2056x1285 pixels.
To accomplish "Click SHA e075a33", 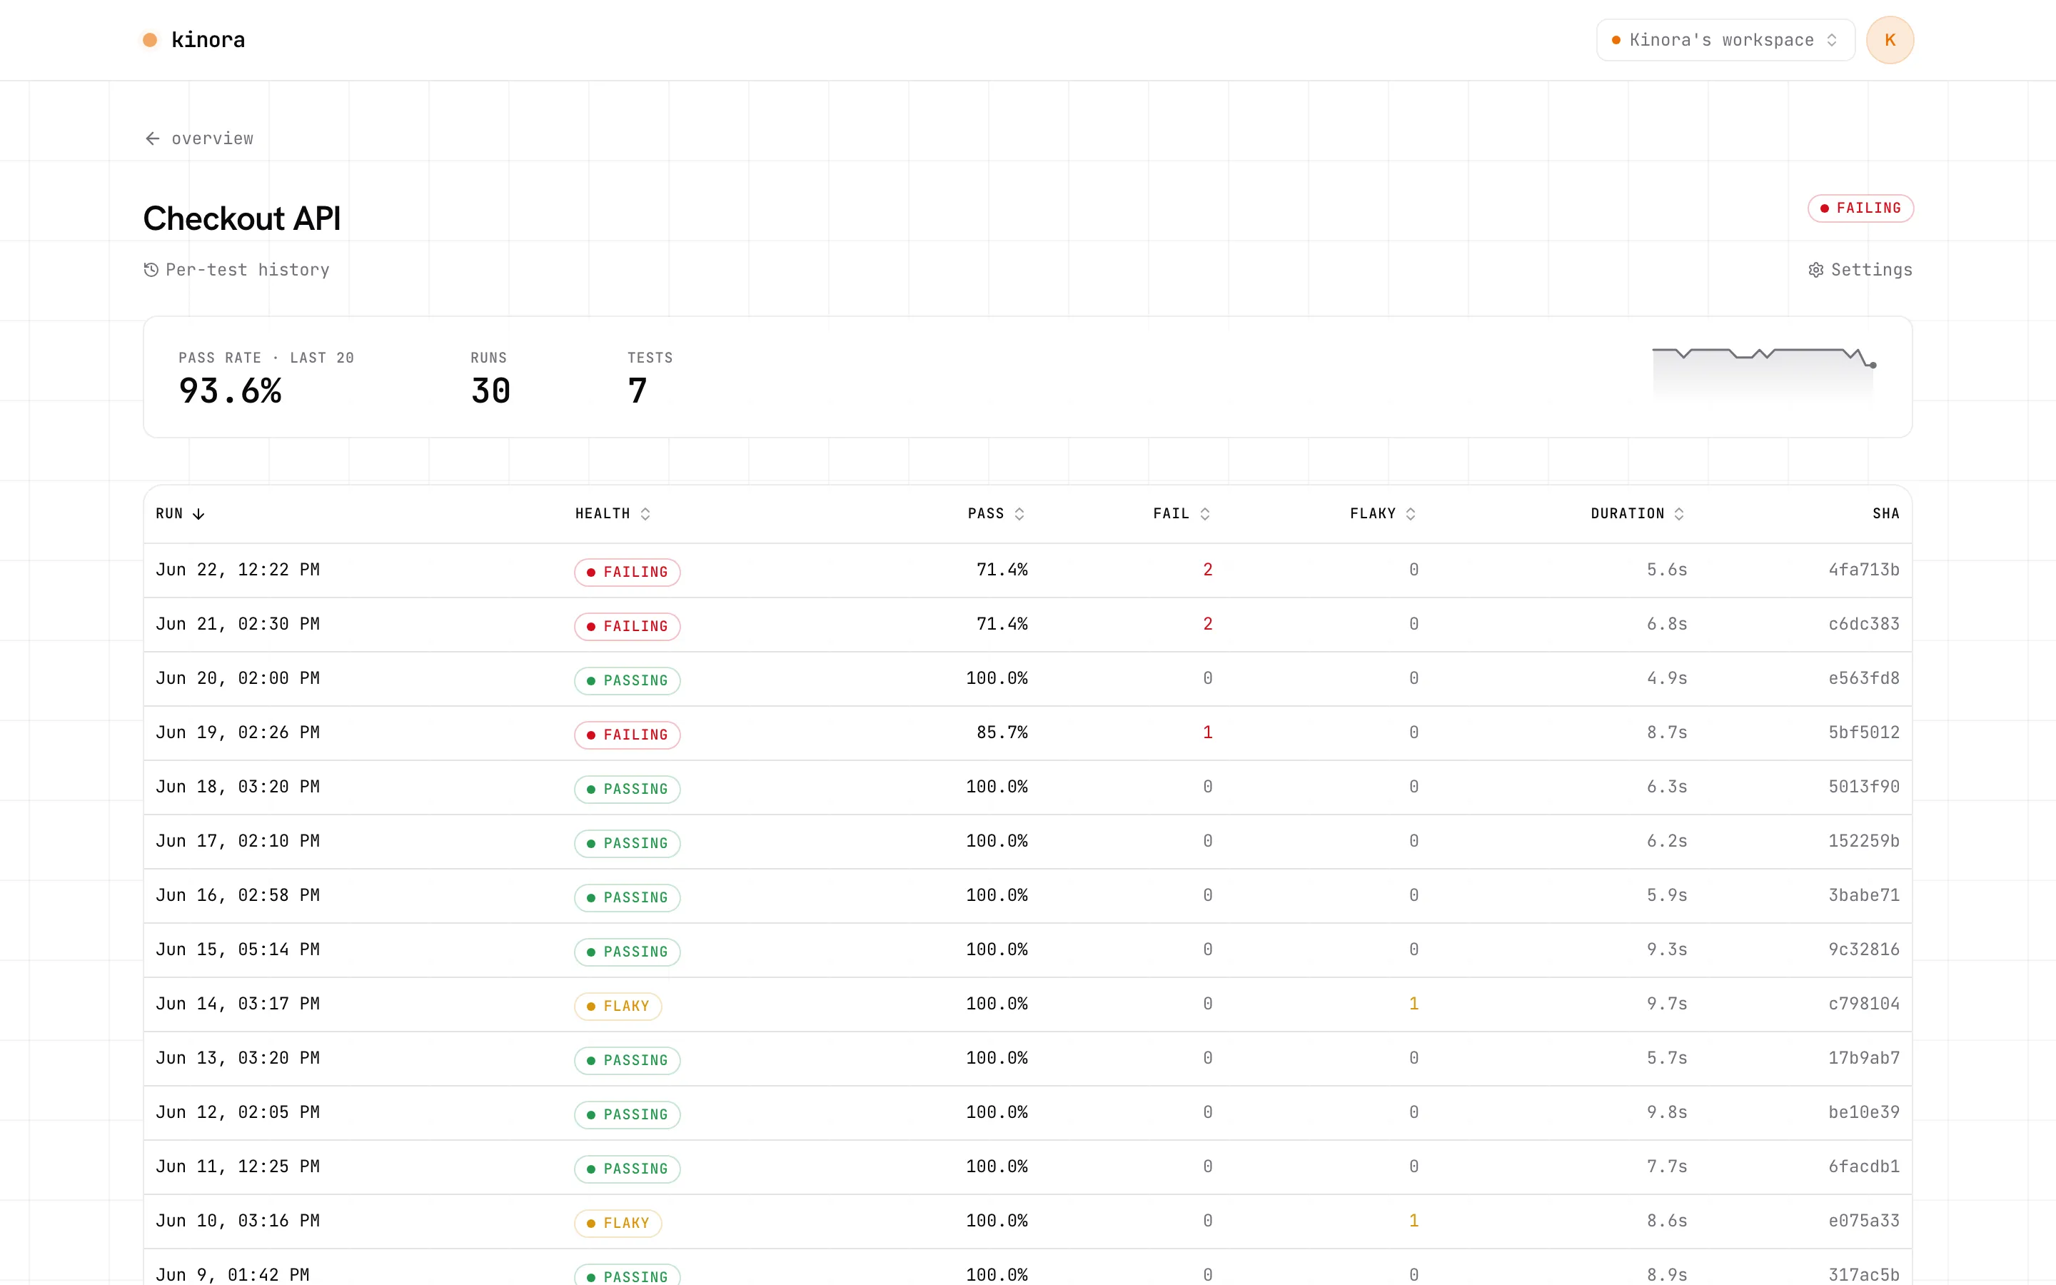I will pos(1864,1222).
